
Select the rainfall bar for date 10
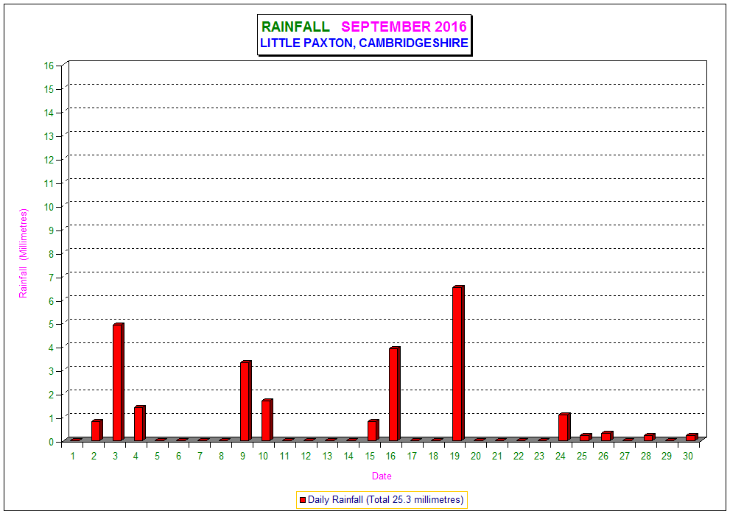(x=267, y=420)
